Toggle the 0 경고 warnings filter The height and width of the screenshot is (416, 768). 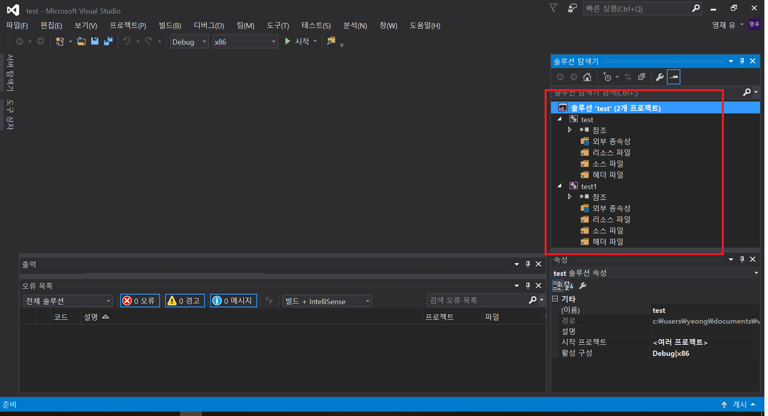[185, 301]
